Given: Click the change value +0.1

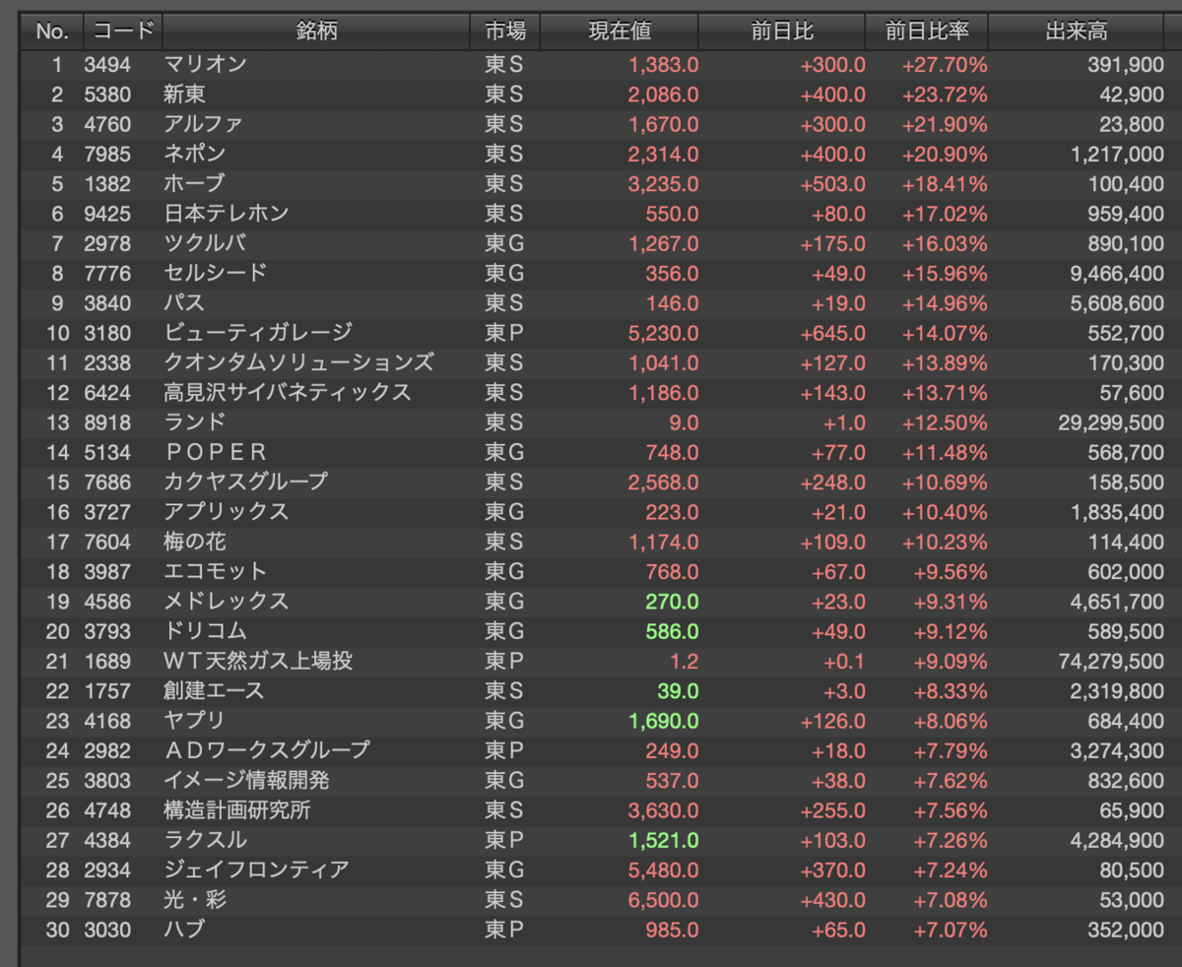Looking at the screenshot, I should tap(843, 660).
